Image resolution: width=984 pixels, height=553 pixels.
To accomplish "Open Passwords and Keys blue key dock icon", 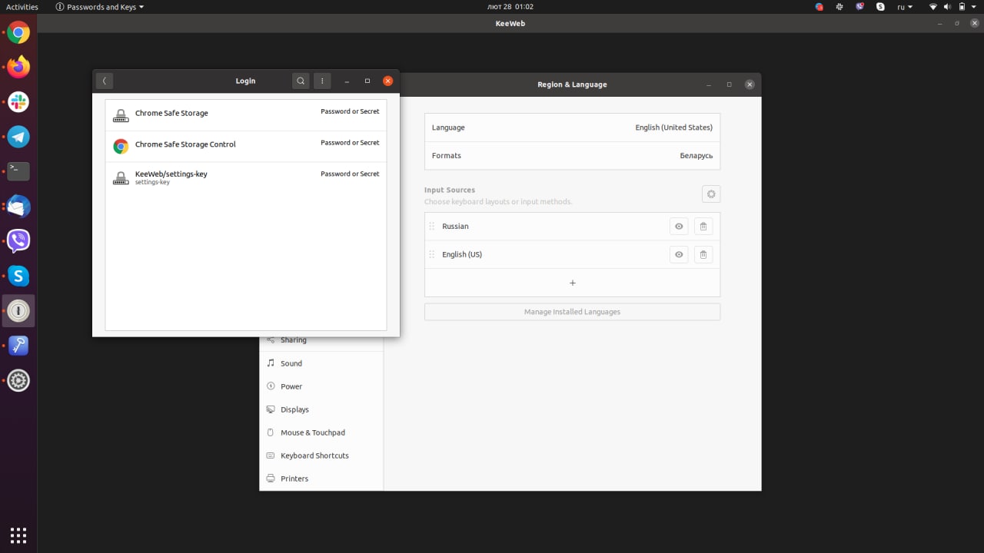I will coord(18,346).
